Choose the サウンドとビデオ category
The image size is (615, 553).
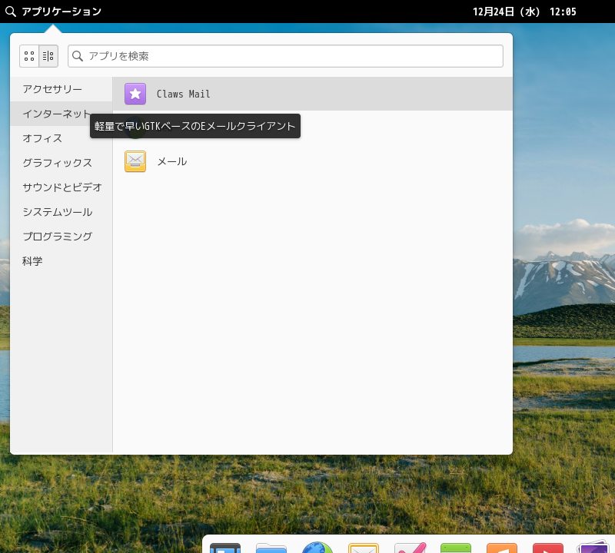click(x=61, y=187)
